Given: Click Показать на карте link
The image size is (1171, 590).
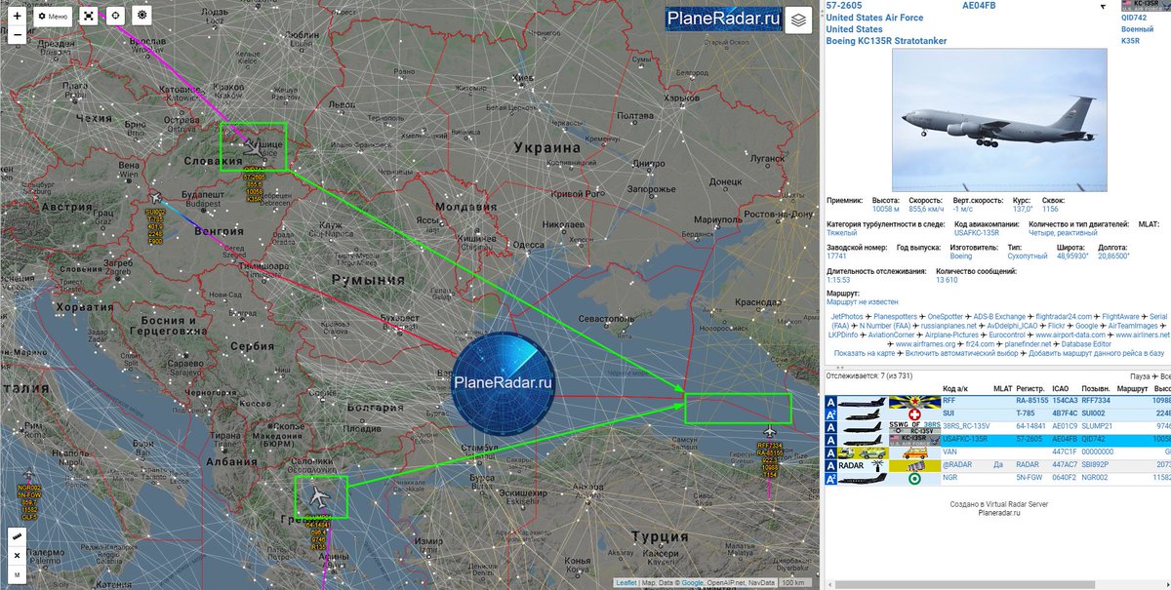Looking at the screenshot, I should point(866,353).
